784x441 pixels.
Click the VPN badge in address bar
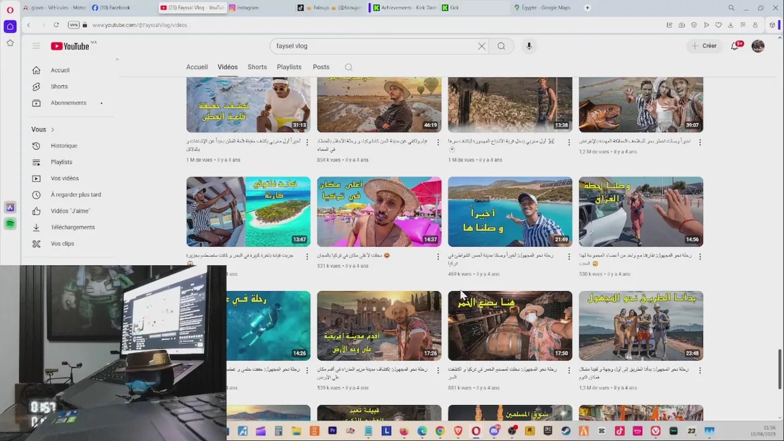tap(73, 25)
